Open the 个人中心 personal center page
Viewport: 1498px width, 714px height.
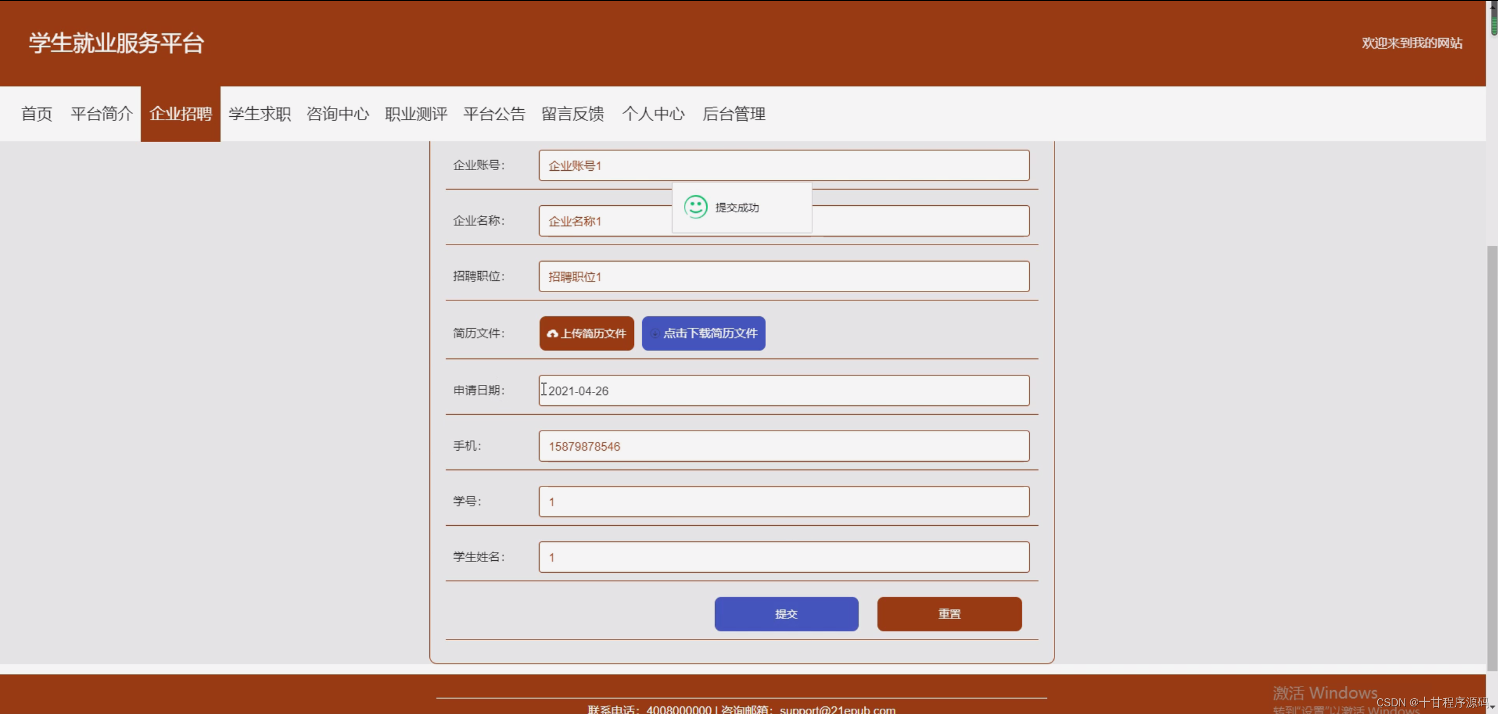pyautogui.click(x=653, y=114)
